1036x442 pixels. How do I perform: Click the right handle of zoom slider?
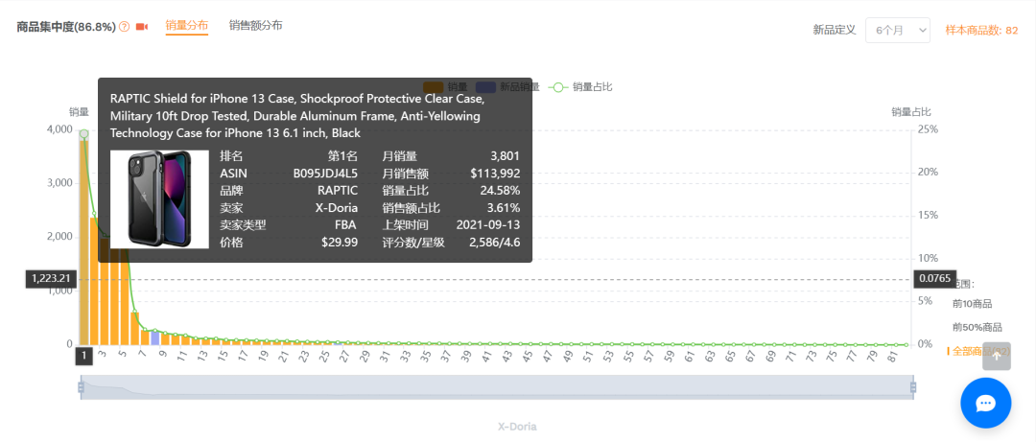click(x=913, y=387)
